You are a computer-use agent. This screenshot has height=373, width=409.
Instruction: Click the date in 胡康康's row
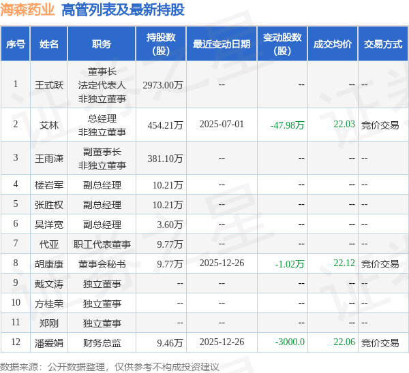pyautogui.click(x=222, y=263)
